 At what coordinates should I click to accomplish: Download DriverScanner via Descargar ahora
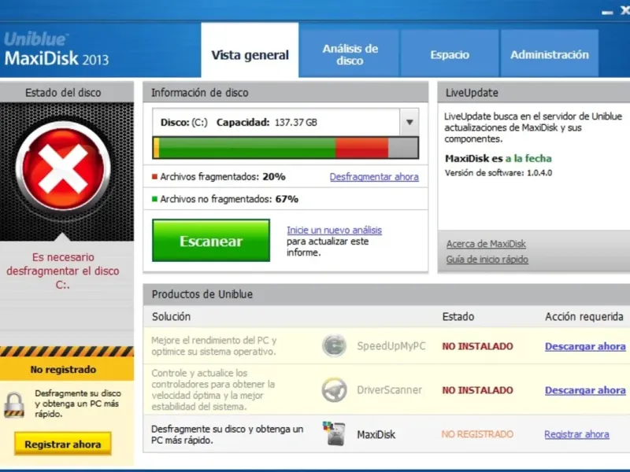pos(585,389)
